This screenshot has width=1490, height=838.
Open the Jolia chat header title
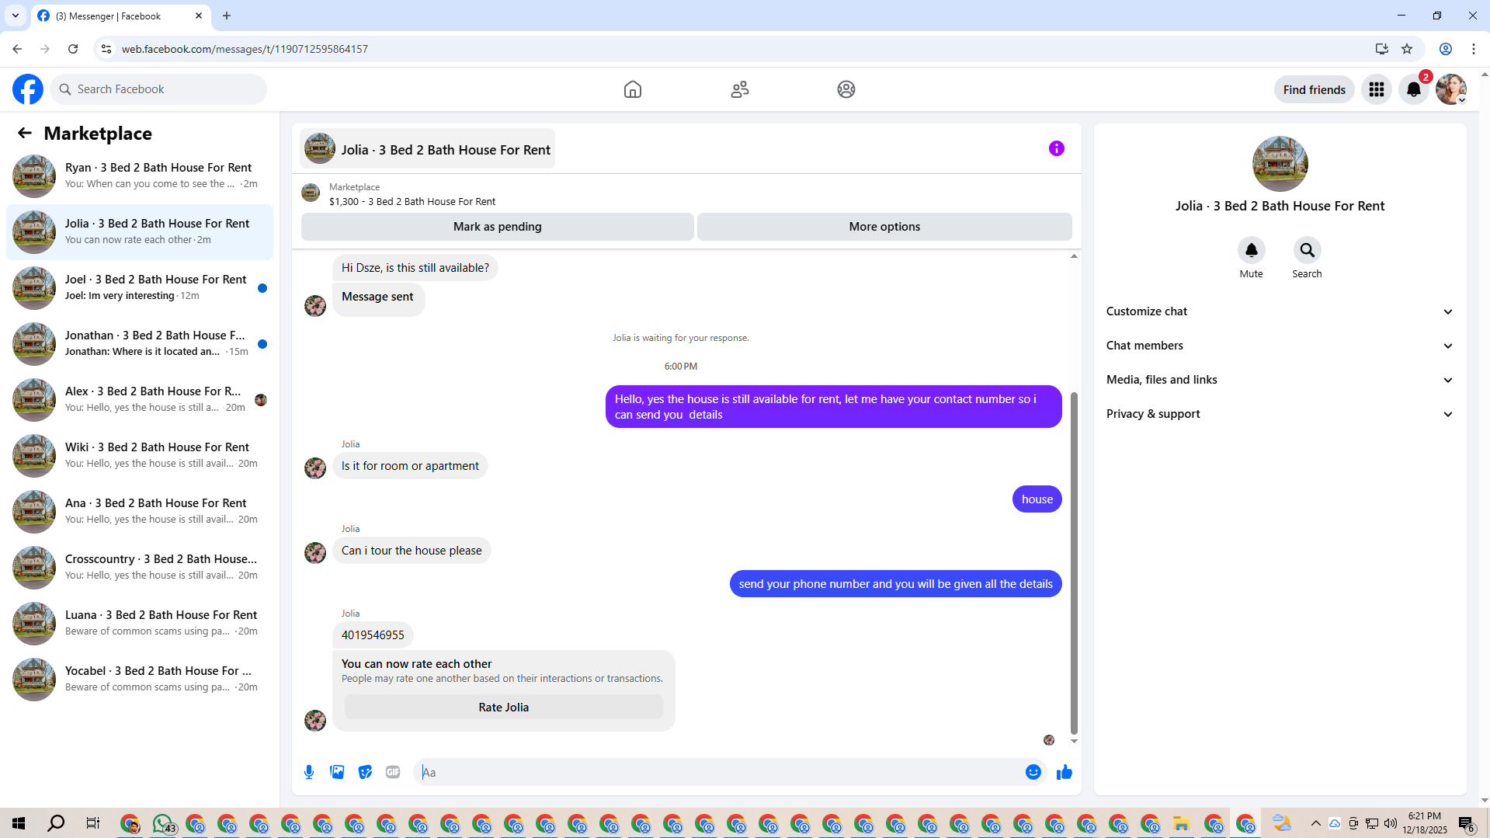tap(427, 148)
